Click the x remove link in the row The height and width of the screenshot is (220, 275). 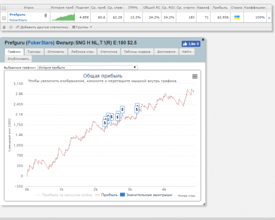pos(269,17)
